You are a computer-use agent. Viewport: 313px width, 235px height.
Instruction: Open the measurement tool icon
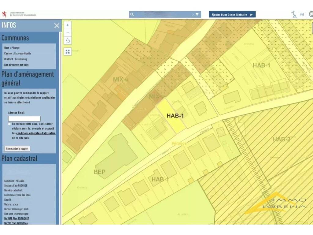click(x=294, y=14)
